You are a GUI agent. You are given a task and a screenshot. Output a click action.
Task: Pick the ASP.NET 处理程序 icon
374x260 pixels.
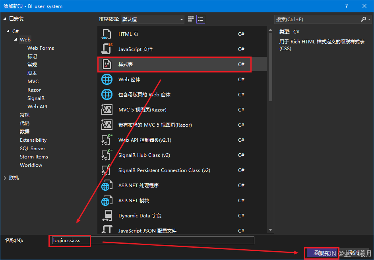click(107, 186)
